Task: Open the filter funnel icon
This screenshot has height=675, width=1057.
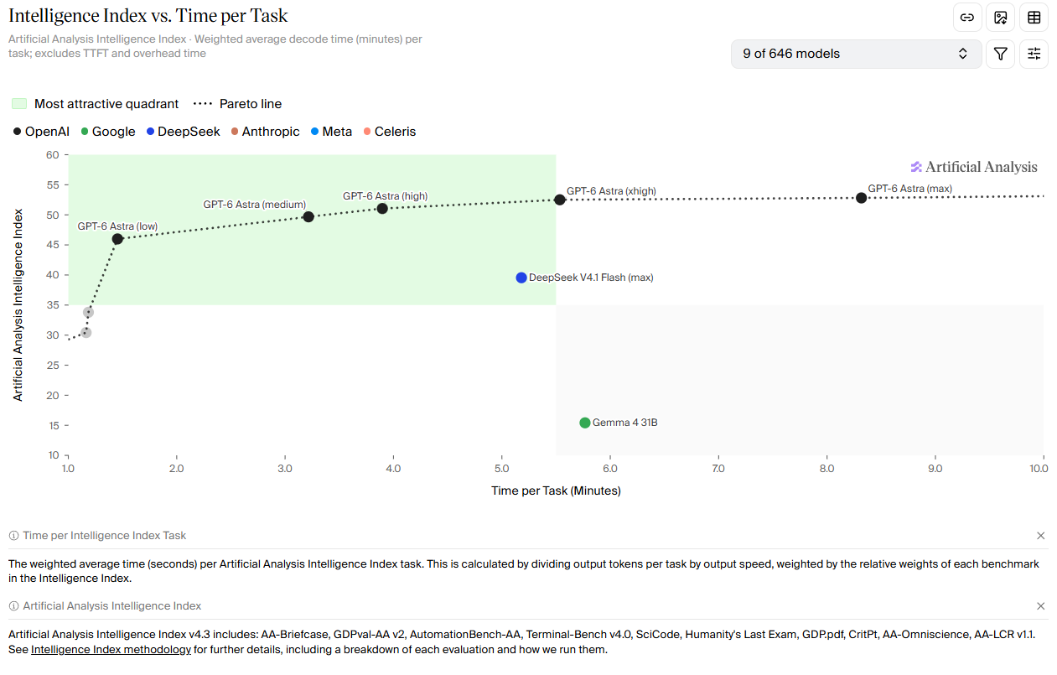Action: point(1001,54)
